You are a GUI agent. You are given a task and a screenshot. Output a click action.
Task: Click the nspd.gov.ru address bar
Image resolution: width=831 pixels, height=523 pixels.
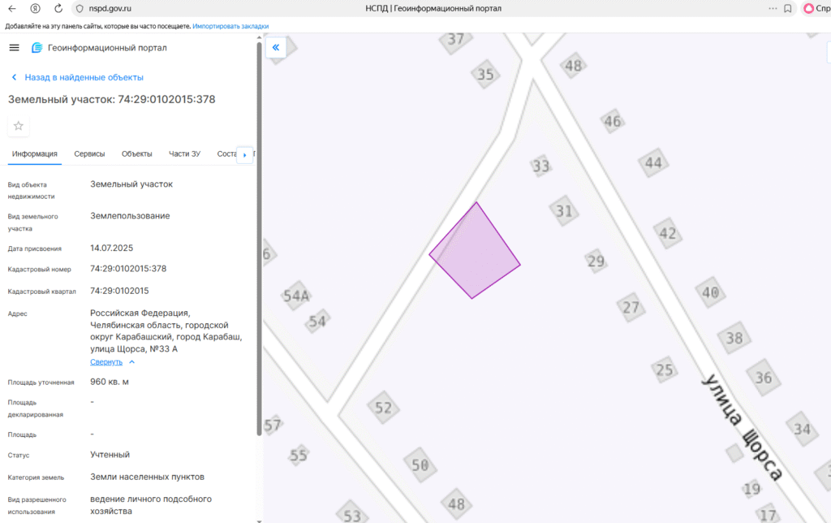click(x=110, y=8)
